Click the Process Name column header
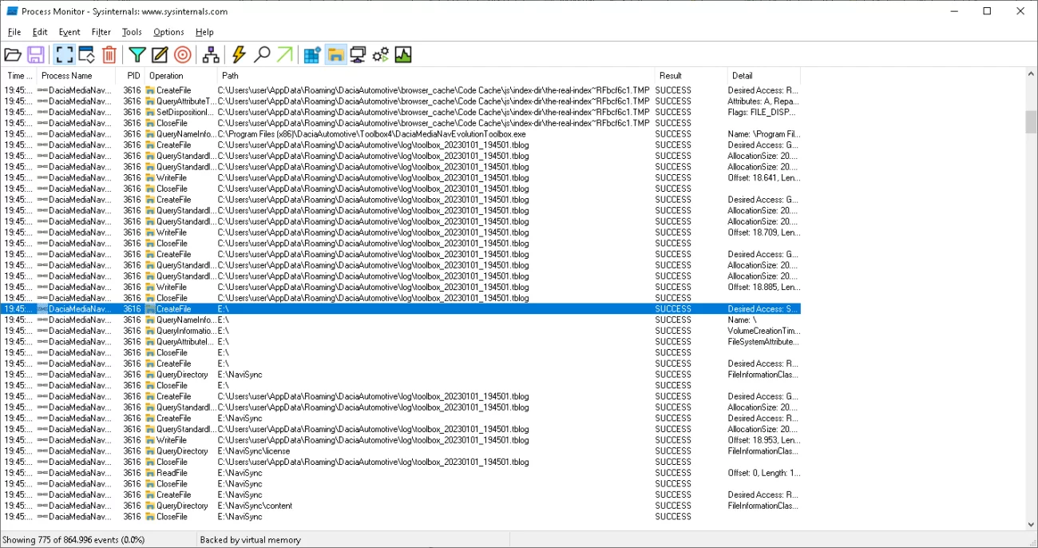The height and width of the screenshot is (548, 1038). (77, 76)
